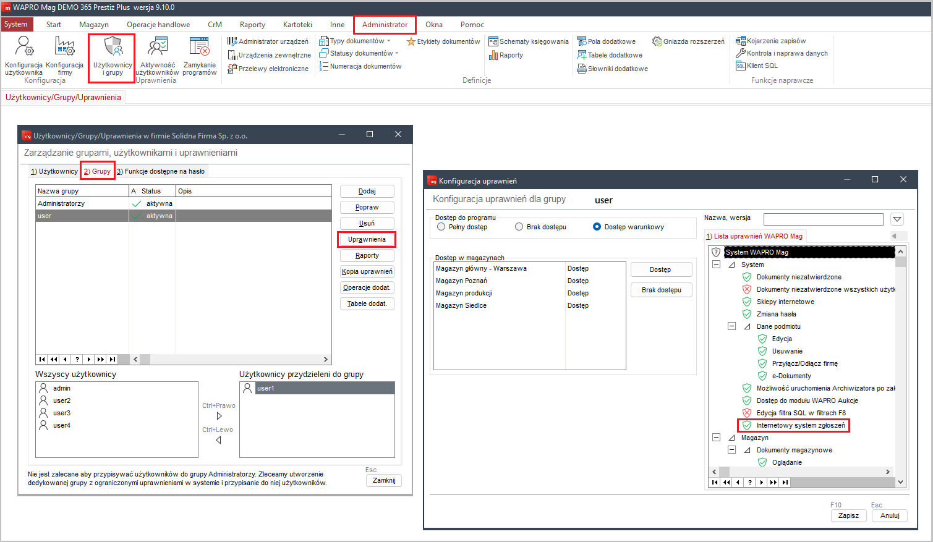Image resolution: width=933 pixels, height=542 pixels.
Task: Select the Pełny dostęp radio button
Action: coord(441,227)
